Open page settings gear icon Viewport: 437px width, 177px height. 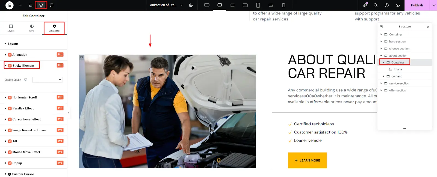(x=191, y=5)
